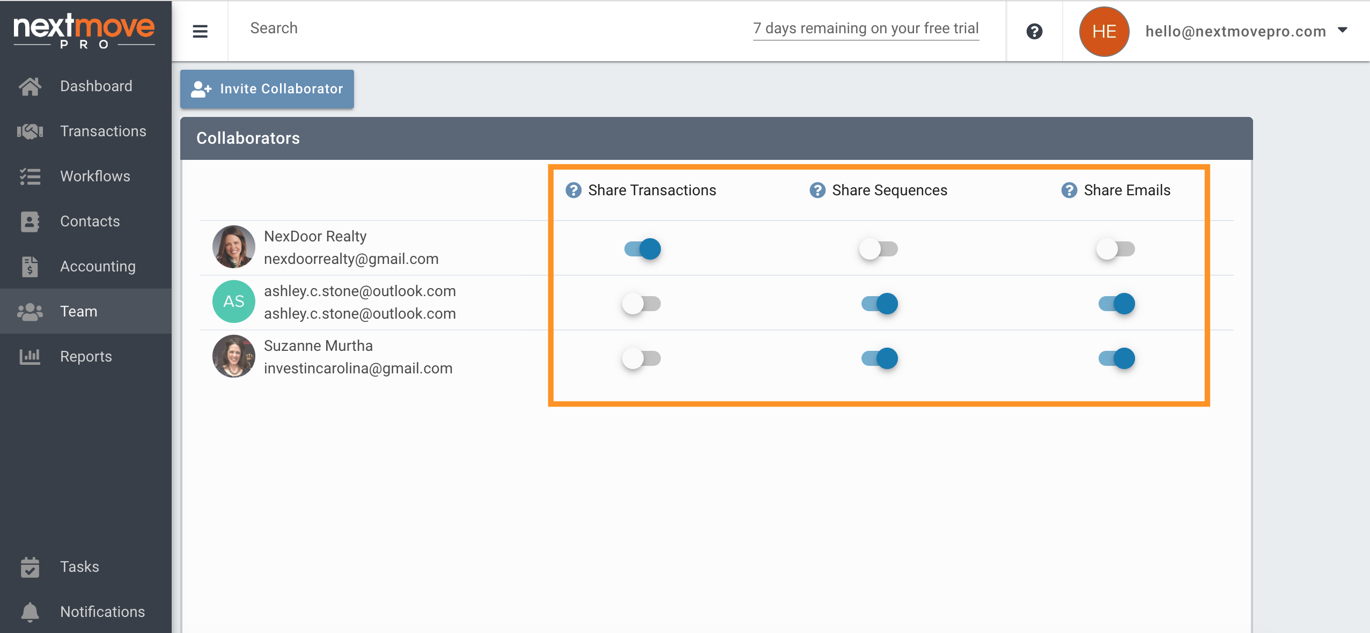Open the Workflows sidebar item
Viewport: 1370px width, 633px height.
[95, 176]
